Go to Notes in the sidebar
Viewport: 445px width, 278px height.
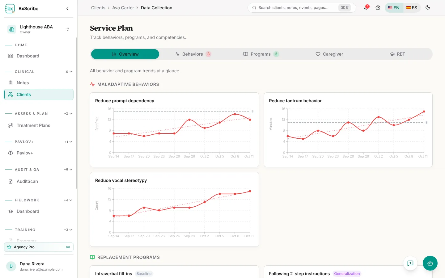point(39,83)
